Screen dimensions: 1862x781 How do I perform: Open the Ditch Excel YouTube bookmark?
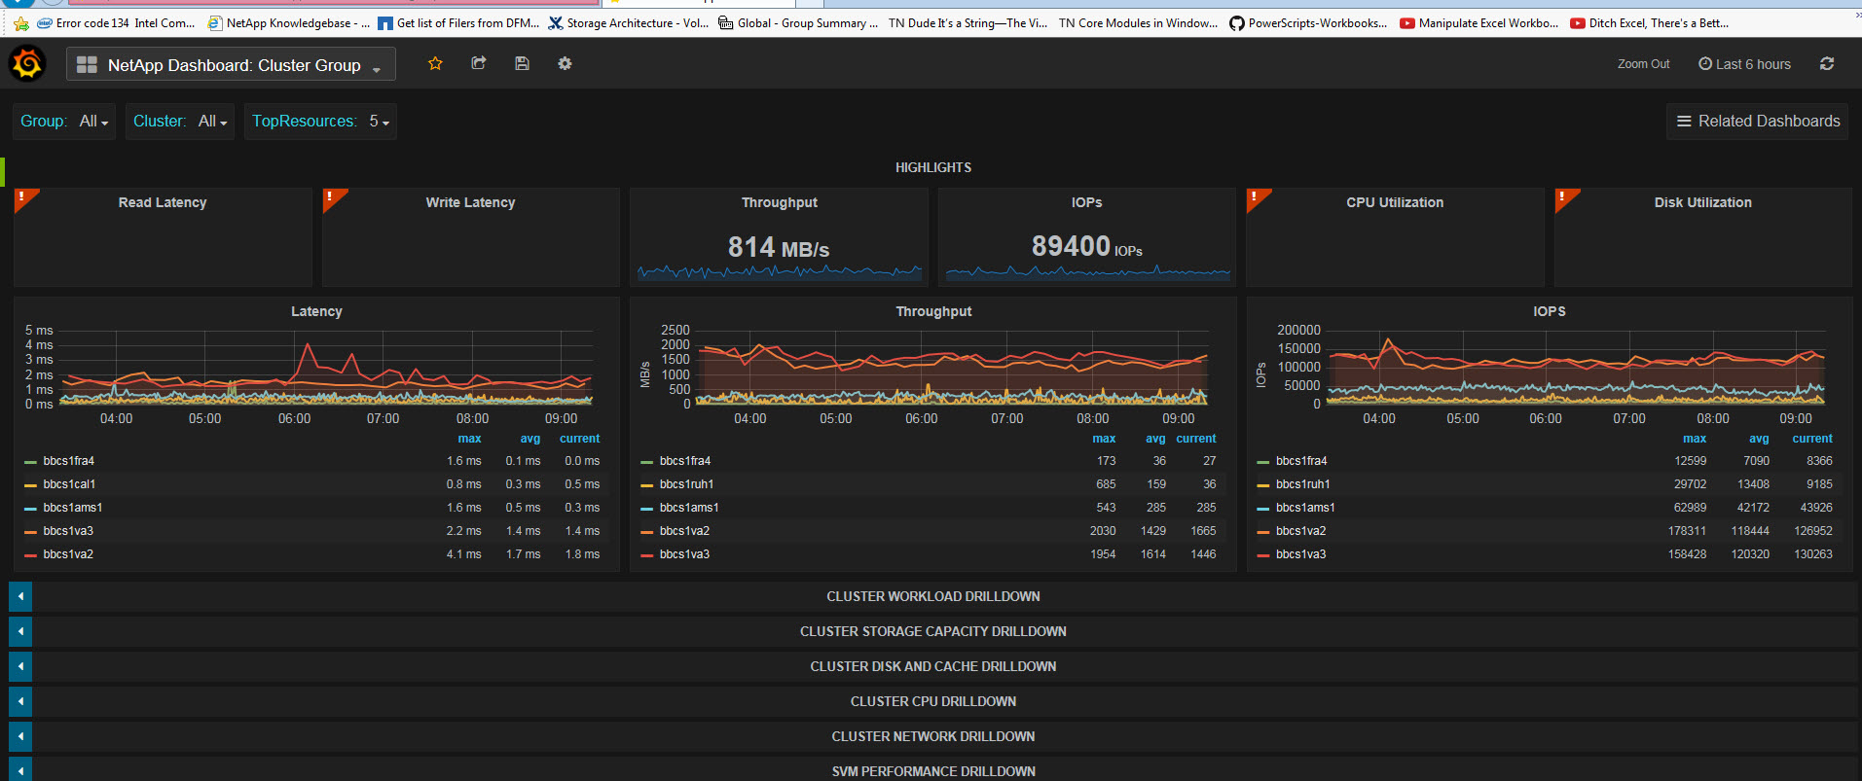point(1650,23)
